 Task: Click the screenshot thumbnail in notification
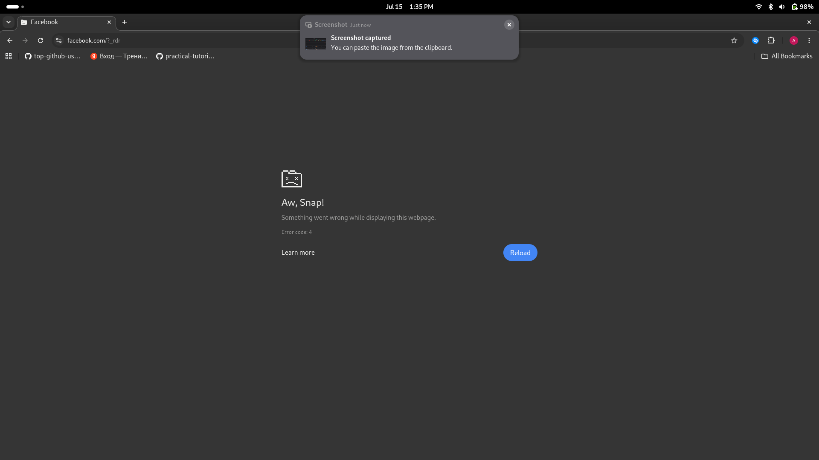coord(316,43)
